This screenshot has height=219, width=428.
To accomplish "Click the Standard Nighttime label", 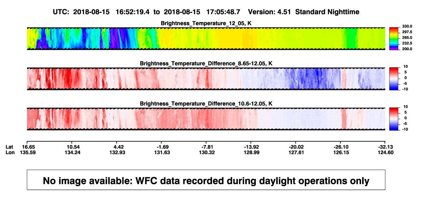I will pyautogui.click(x=327, y=12).
